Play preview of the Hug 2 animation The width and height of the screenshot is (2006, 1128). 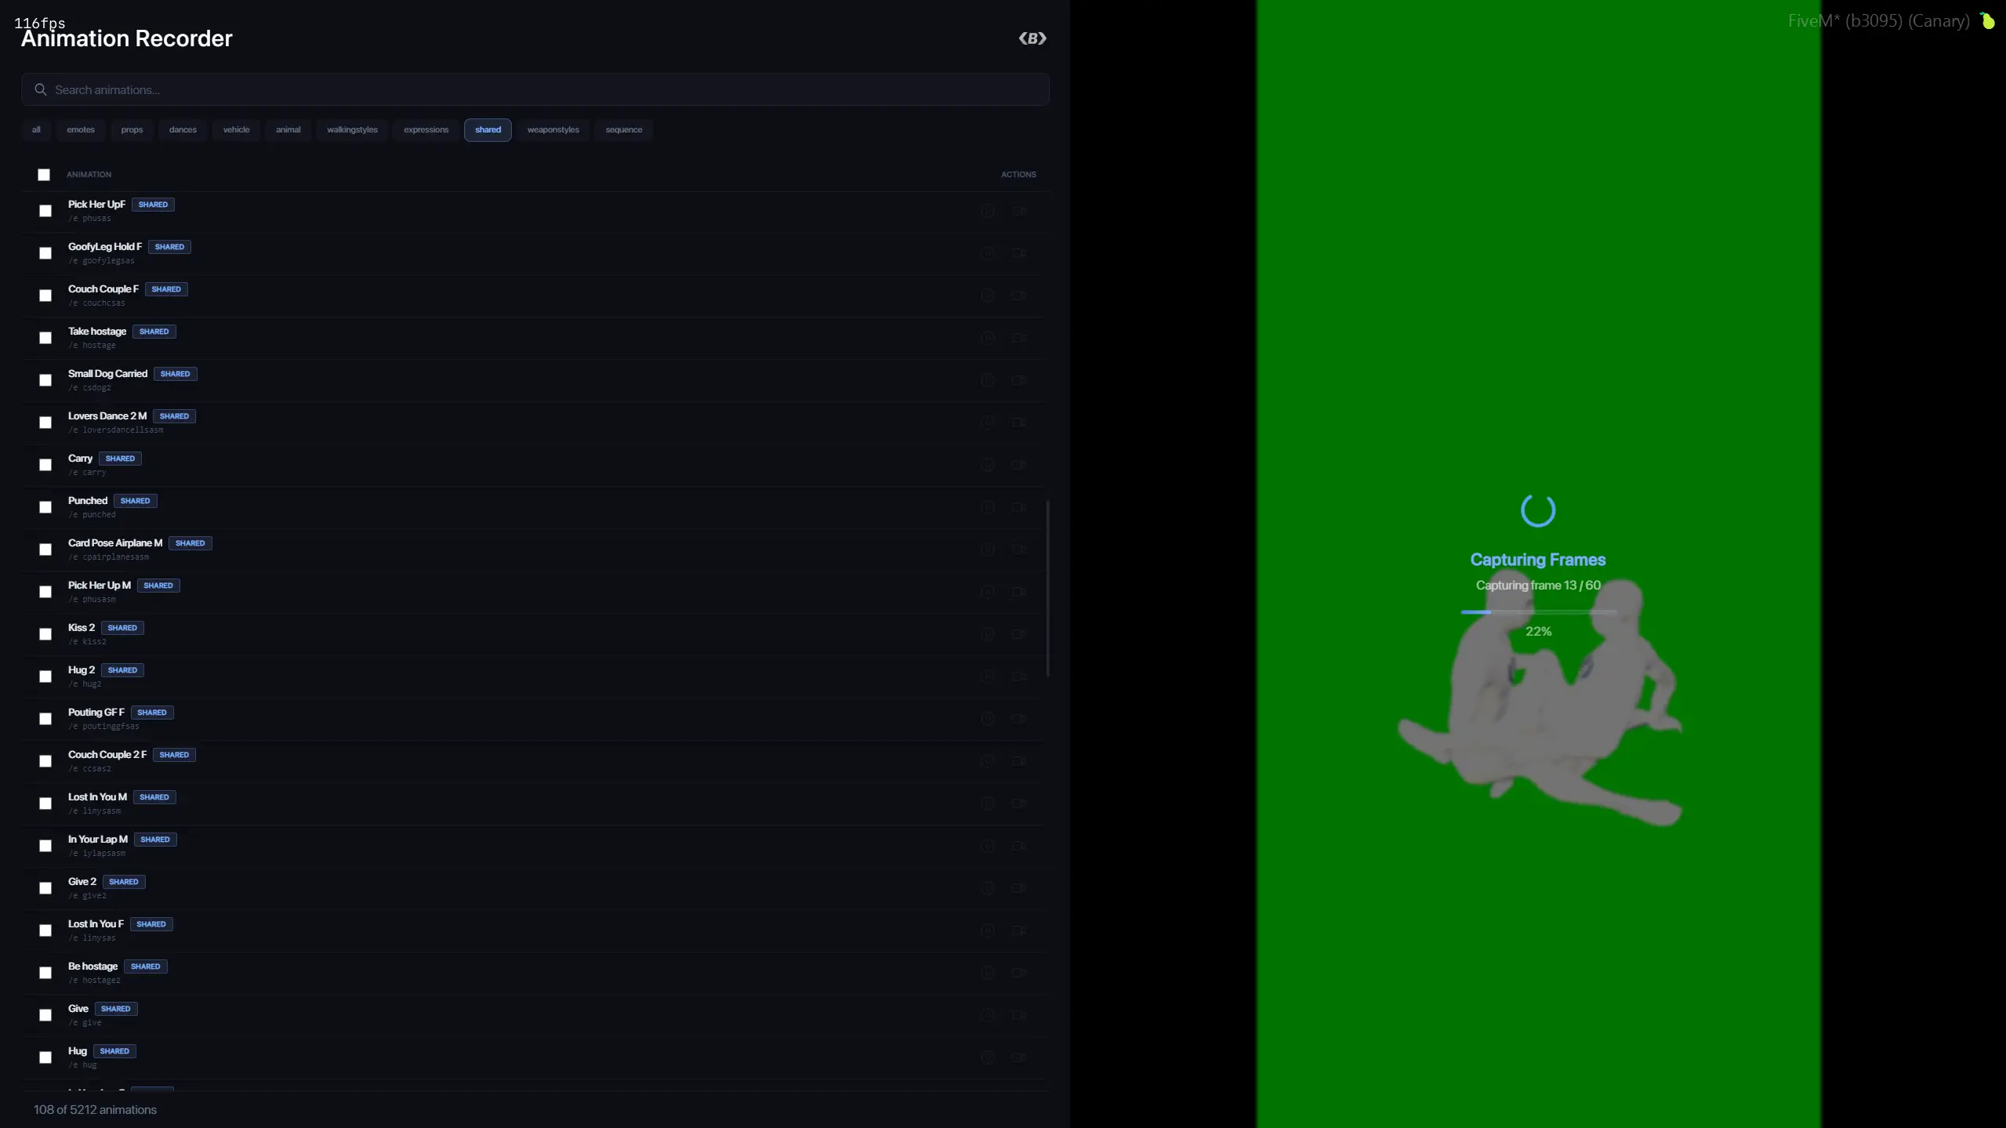[x=988, y=676]
